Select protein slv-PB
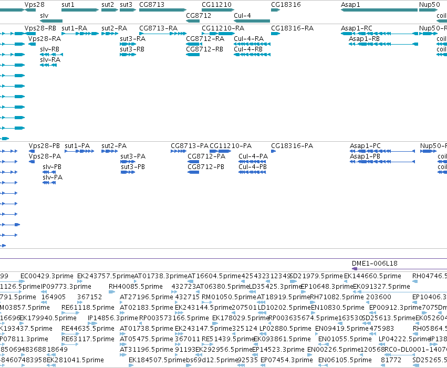The height and width of the screenshot is (368, 447). (x=52, y=167)
